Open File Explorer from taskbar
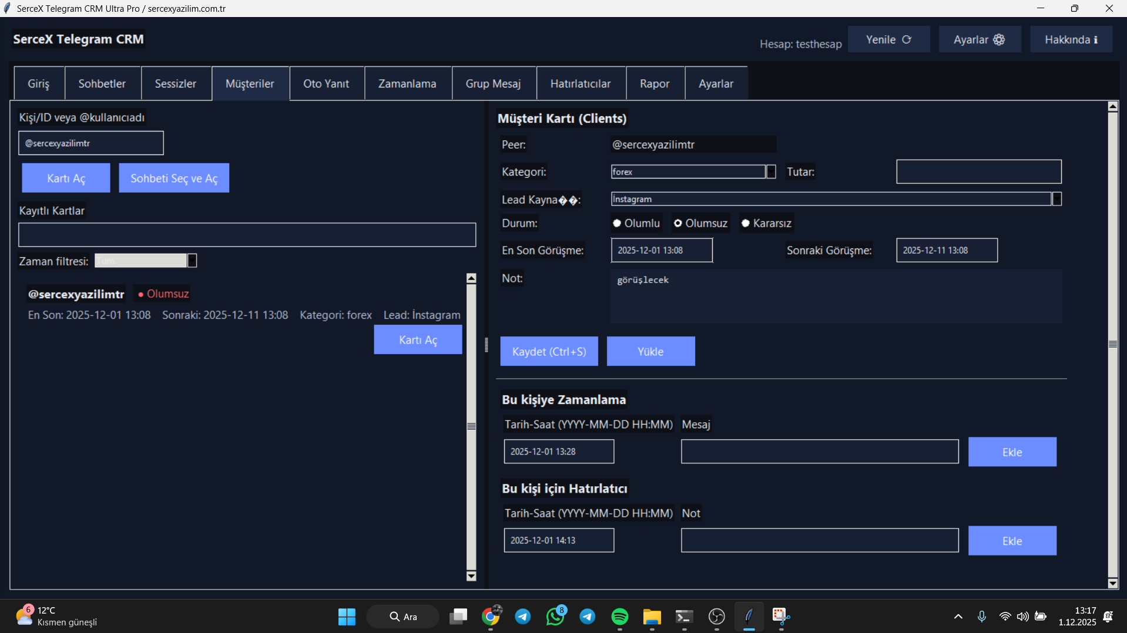 click(652, 617)
